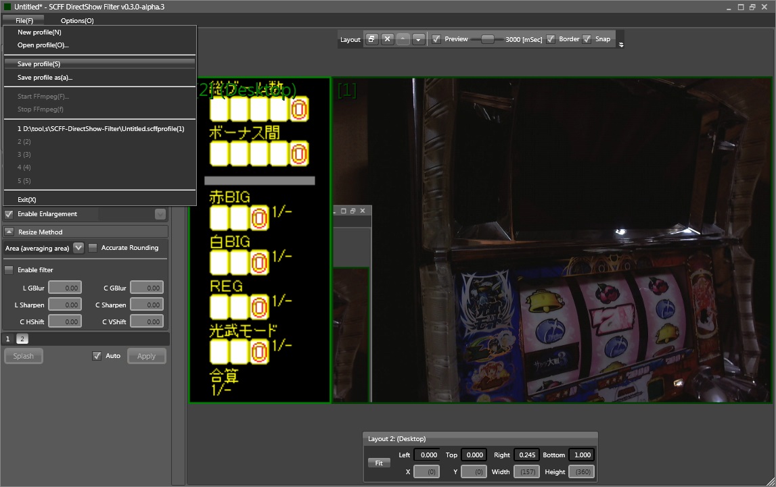The width and height of the screenshot is (776, 487).
Task: Click the Width field showing (157)
Action: pos(526,471)
